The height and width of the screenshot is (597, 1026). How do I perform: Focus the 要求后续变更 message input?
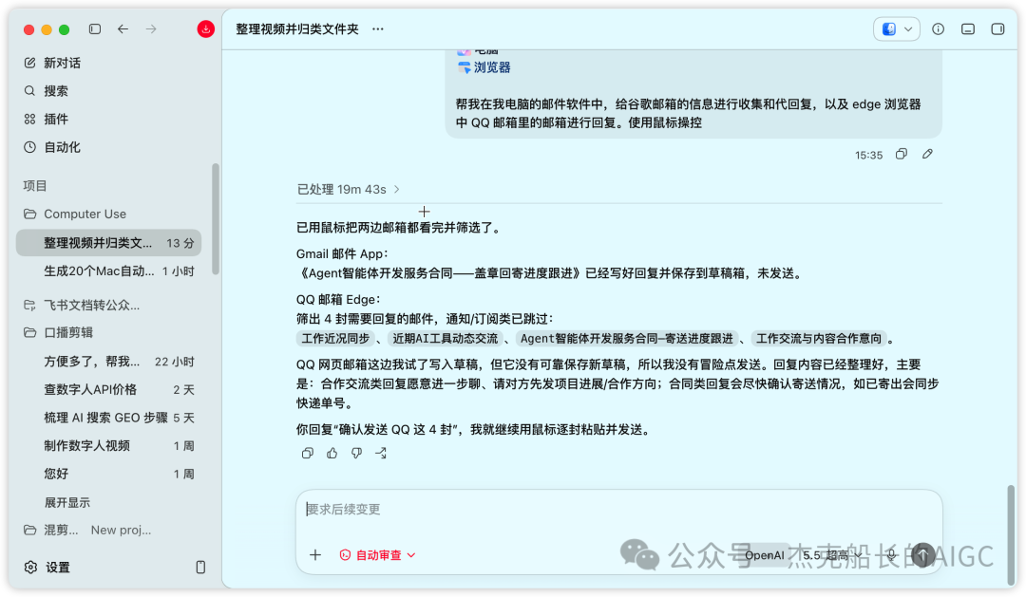(x=618, y=510)
